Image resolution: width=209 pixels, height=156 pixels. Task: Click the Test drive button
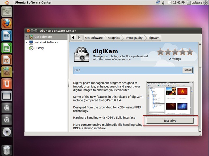(x=170, y=121)
